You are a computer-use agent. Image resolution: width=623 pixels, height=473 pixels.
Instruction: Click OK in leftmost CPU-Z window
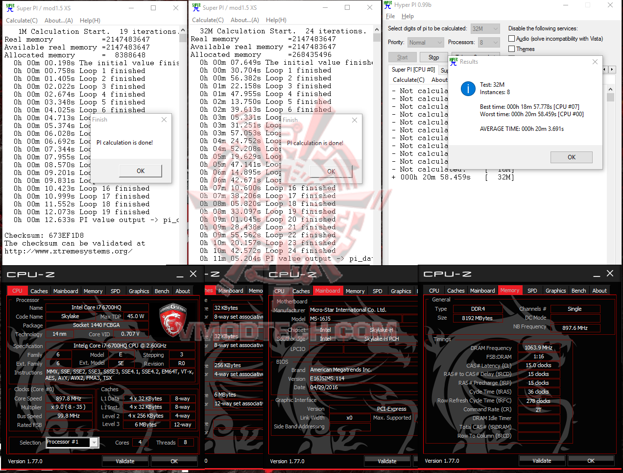(174, 461)
